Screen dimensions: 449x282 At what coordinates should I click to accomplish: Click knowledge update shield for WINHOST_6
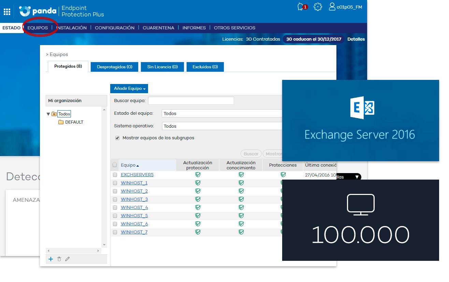pyautogui.click(x=241, y=224)
